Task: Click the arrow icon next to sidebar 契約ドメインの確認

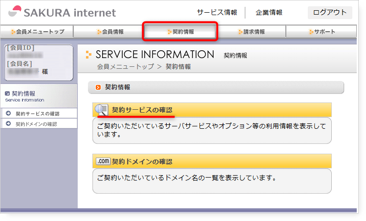Action: point(8,124)
